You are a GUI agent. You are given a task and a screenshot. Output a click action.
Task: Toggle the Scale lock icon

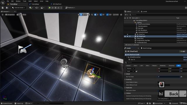point(136,71)
